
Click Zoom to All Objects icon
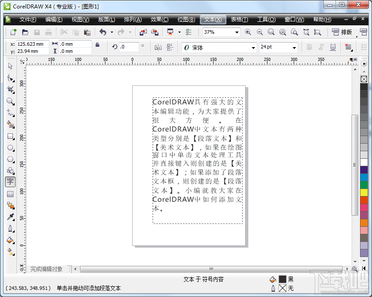(x=283, y=32)
